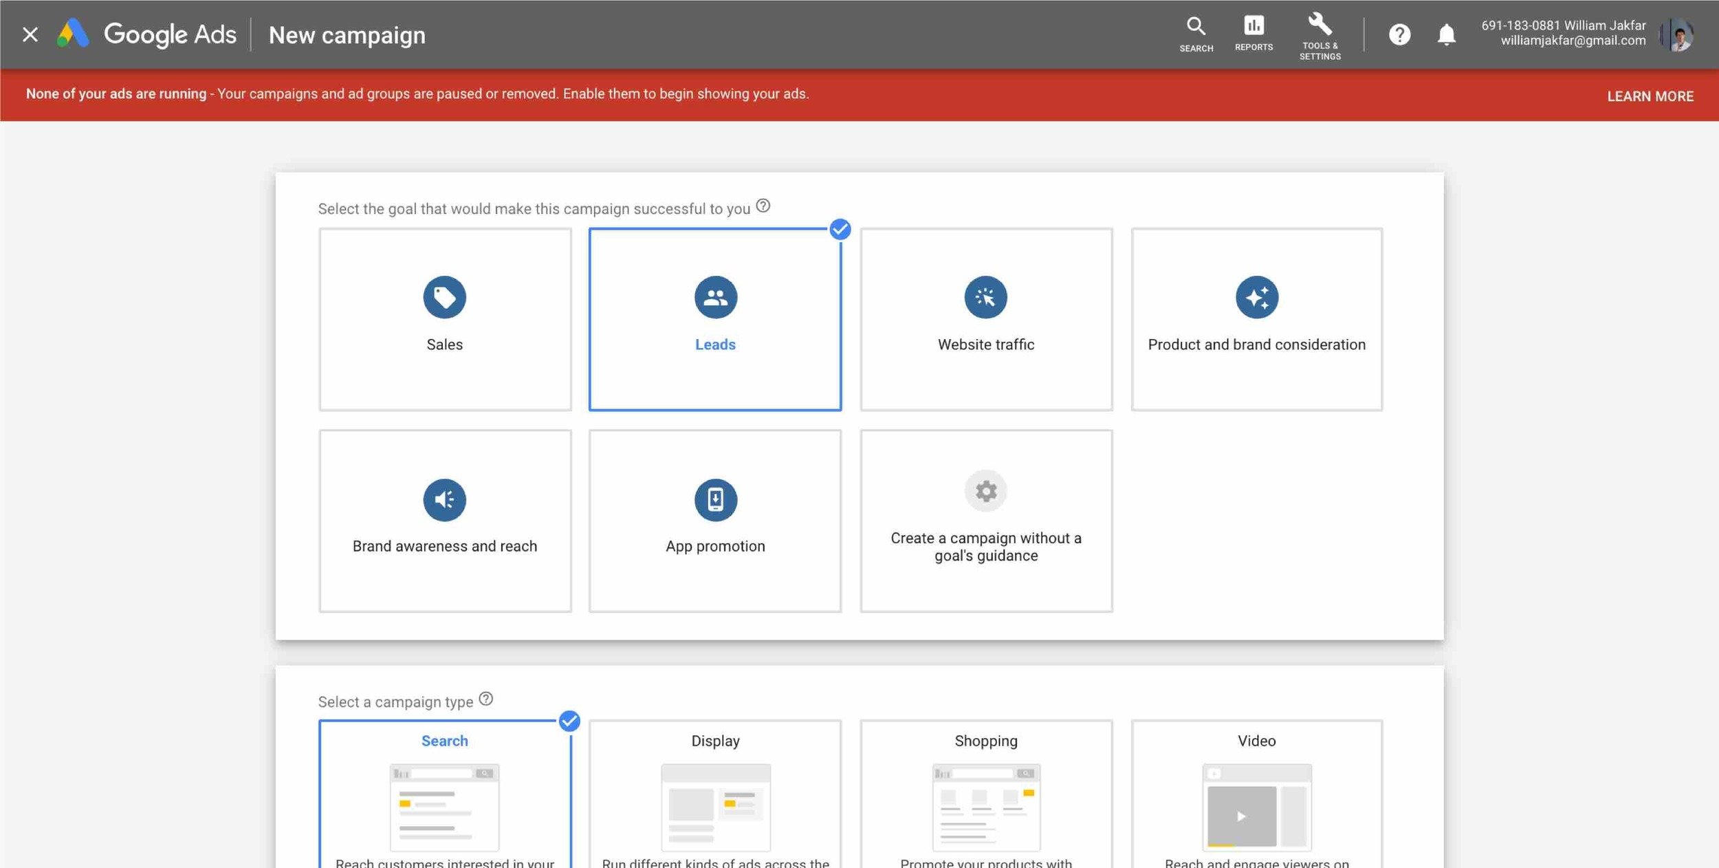Click the Google Ads logo
Screen dimensions: 1719x868
pos(74,34)
